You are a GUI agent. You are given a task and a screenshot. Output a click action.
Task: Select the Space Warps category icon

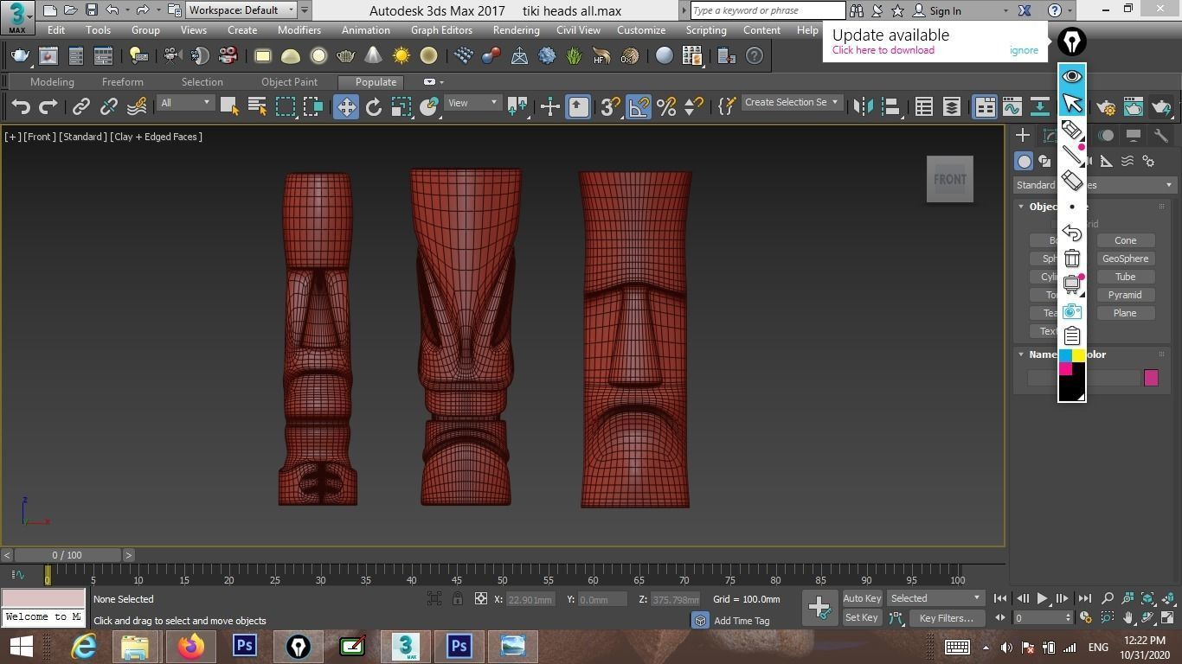point(1127,162)
